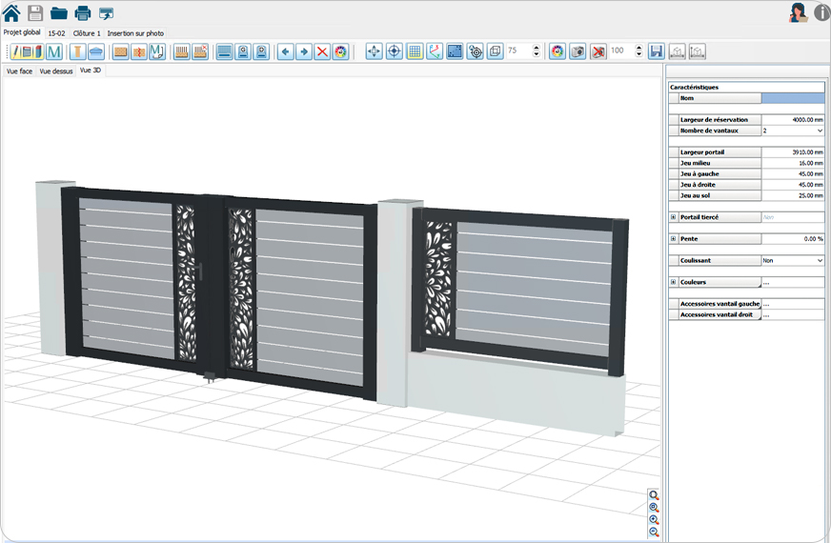Viewport: 831px width, 543px height.
Task: Click the magnifier icon at the viewport's bottom right
Action: pyautogui.click(x=654, y=495)
